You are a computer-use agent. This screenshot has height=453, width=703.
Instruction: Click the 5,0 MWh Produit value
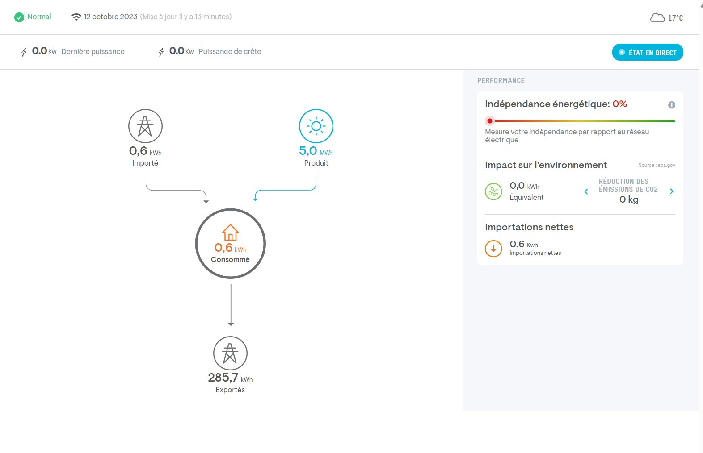click(308, 151)
